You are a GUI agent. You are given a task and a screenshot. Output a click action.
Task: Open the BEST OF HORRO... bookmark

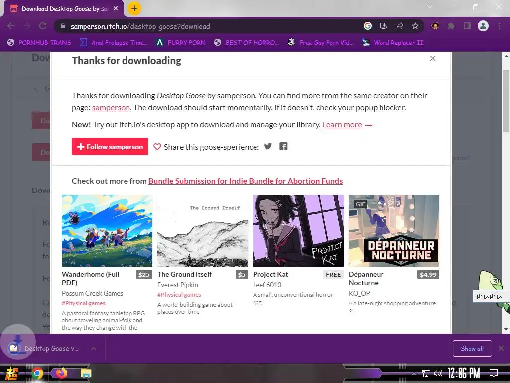pyautogui.click(x=247, y=43)
